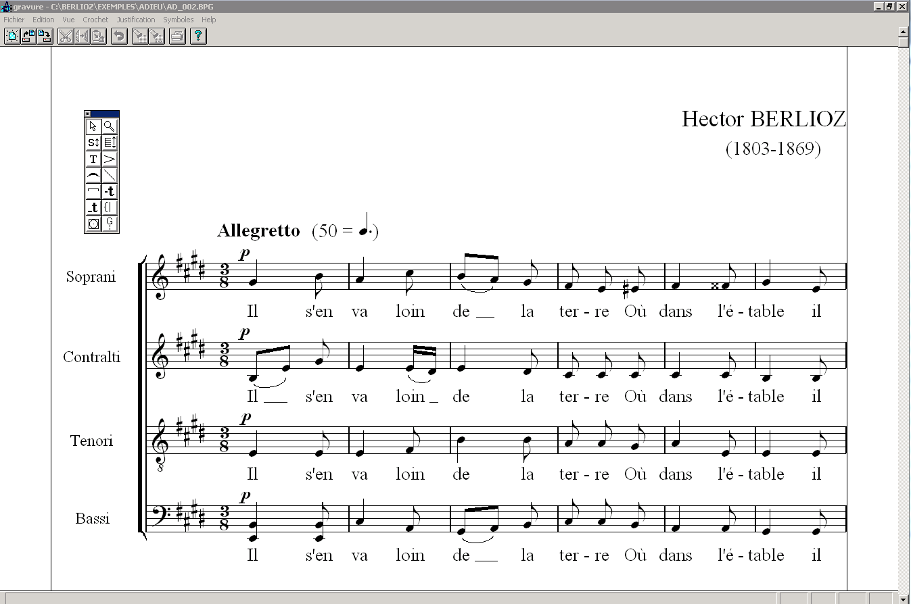Click the scissors cut icon
The width and height of the screenshot is (911, 604).
tap(66, 36)
